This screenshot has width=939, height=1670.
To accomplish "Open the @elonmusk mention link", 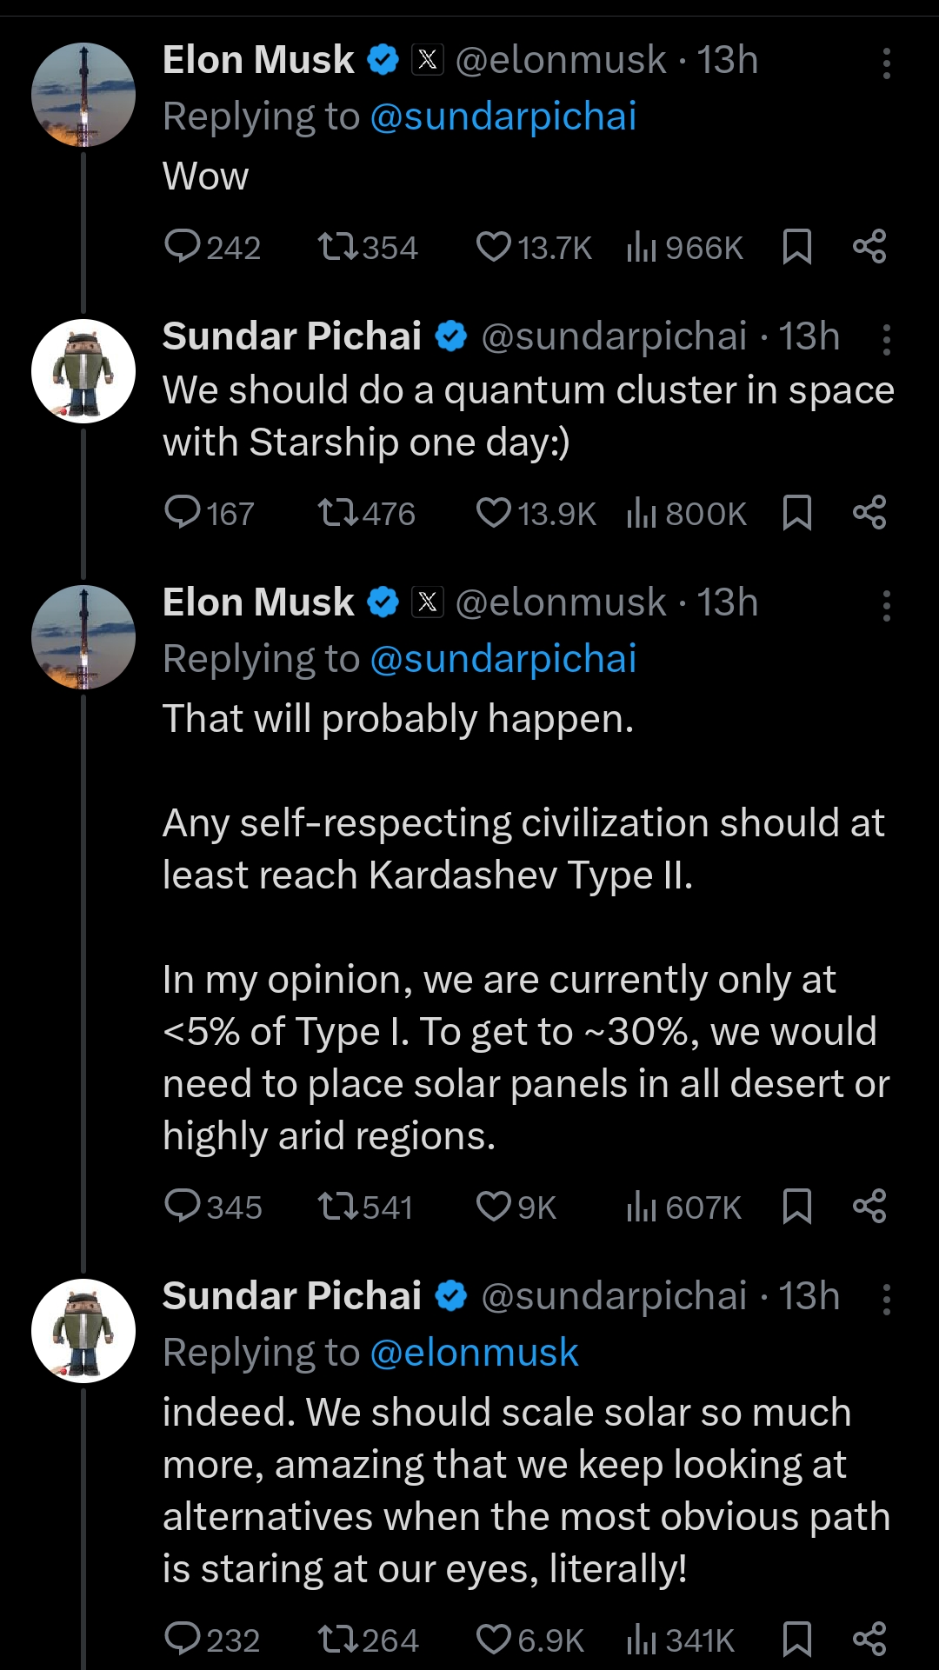I will coord(474,1353).
